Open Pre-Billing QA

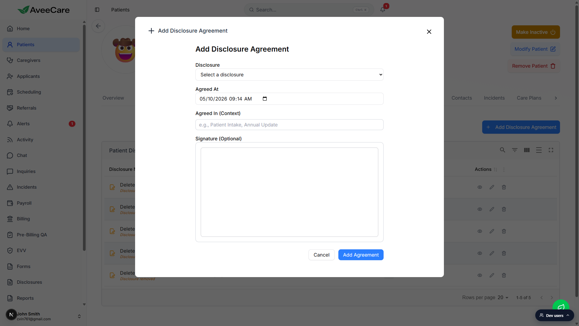(x=41, y=235)
